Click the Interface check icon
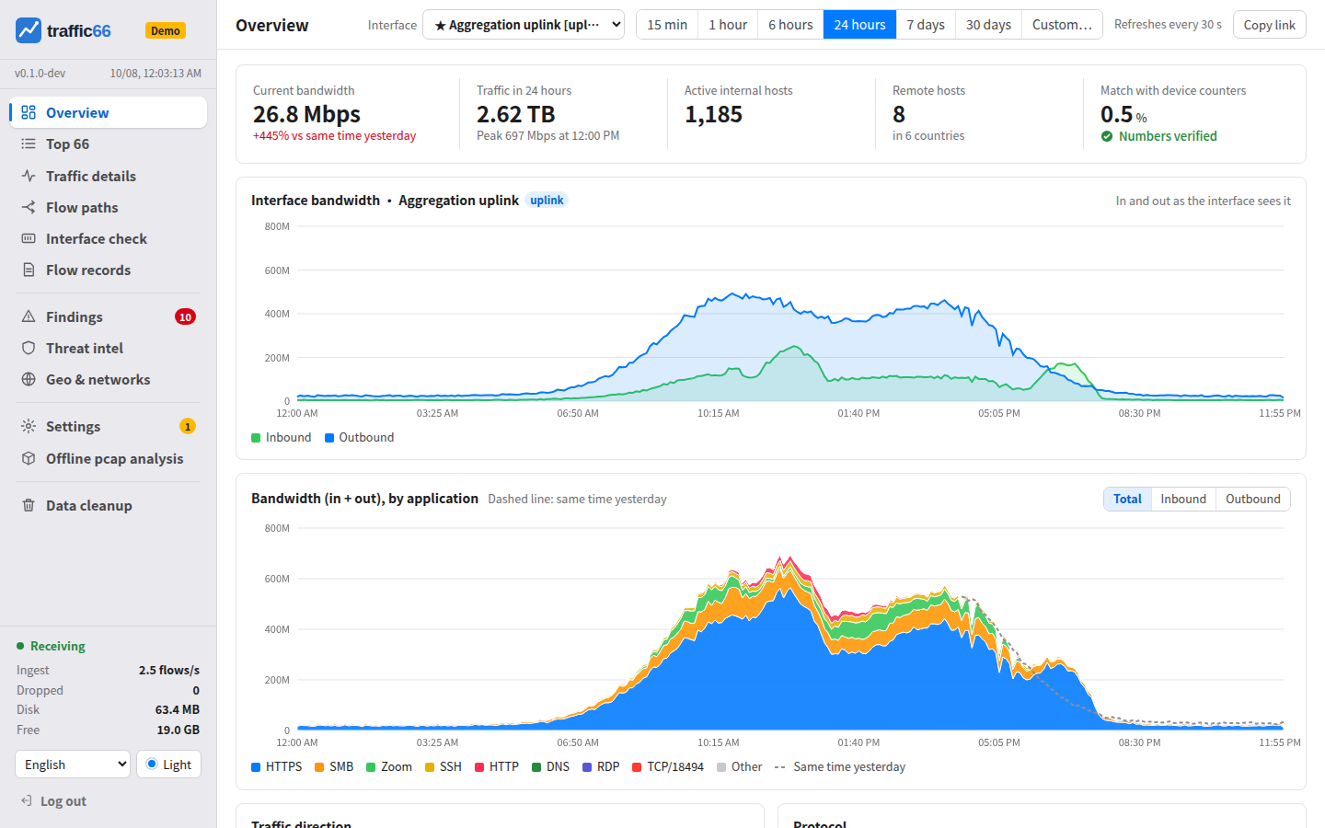The height and width of the screenshot is (828, 1325). pos(29,238)
